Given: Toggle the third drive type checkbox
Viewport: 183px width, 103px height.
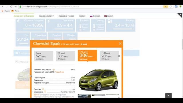Looking at the screenshot, I should [94, 30].
